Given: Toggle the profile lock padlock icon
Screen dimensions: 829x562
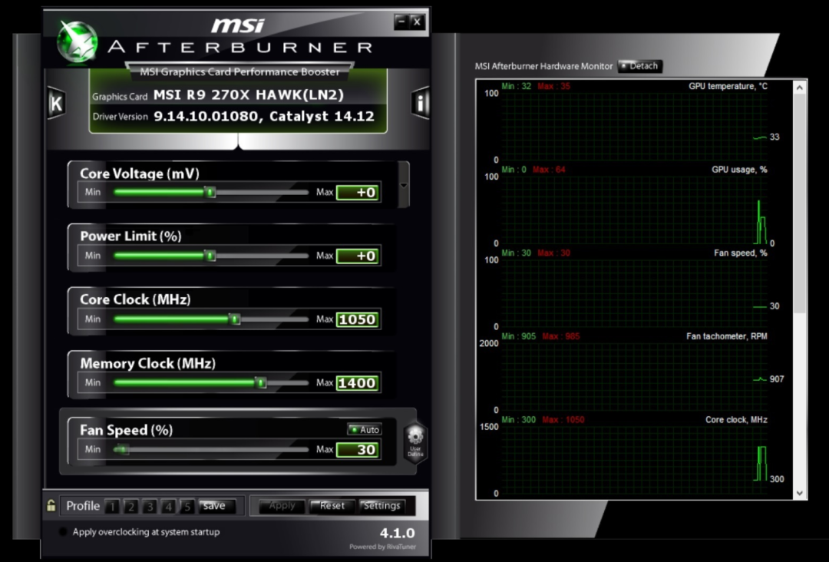Looking at the screenshot, I should coord(51,505).
